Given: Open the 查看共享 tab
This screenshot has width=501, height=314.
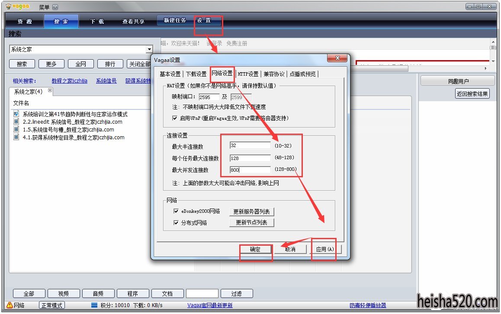Looking at the screenshot, I should click(133, 21).
